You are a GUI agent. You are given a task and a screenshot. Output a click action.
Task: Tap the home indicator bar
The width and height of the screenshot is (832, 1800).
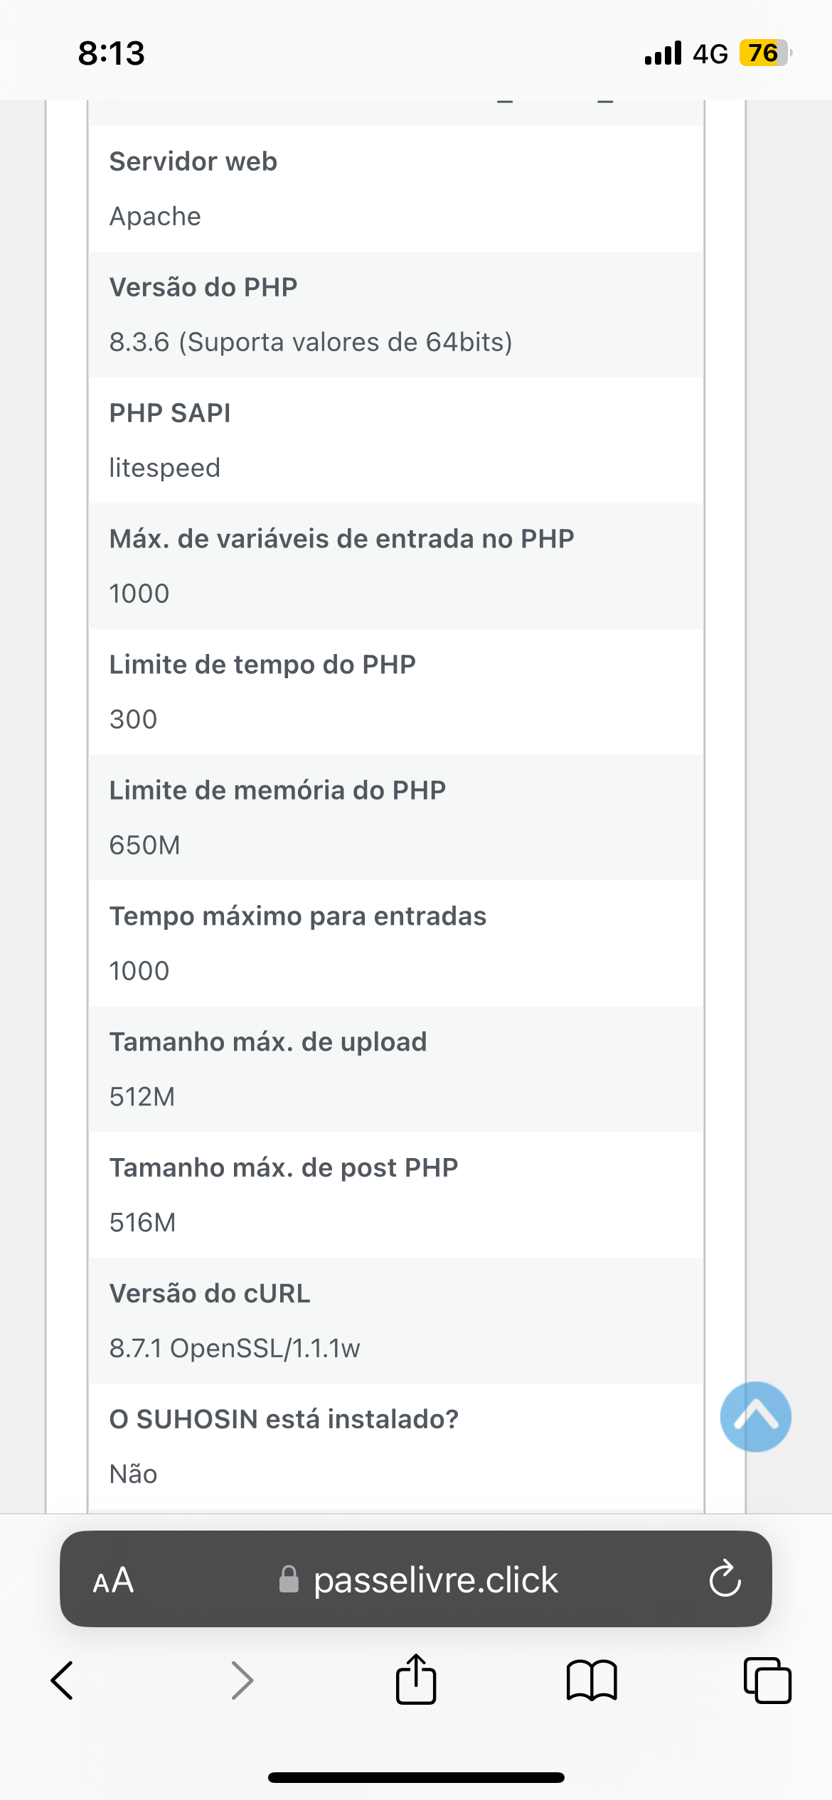click(416, 1777)
